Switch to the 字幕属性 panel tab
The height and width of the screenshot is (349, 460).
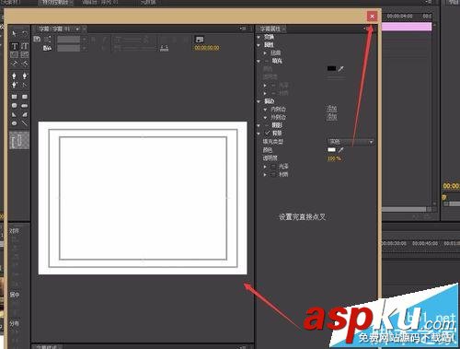click(x=271, y=29)
